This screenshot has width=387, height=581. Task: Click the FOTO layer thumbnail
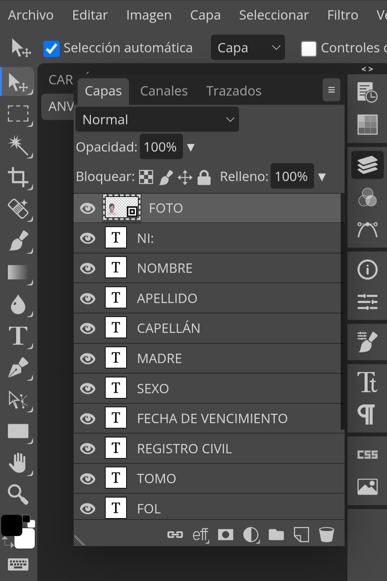pyautogui.click(x=121, y=208)
